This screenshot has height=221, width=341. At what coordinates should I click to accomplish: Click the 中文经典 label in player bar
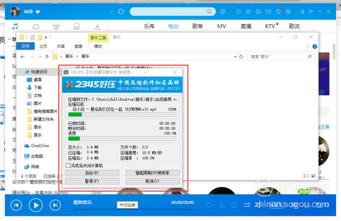click(x=128, y=205)
